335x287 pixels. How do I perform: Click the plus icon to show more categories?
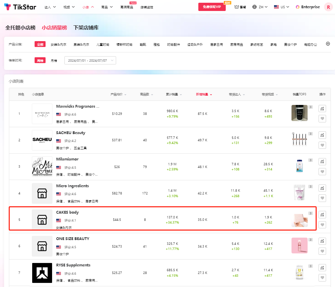[328, 44]
